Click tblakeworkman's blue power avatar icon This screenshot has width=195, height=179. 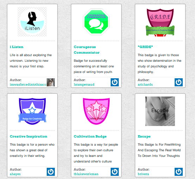[x=115, y=172]
